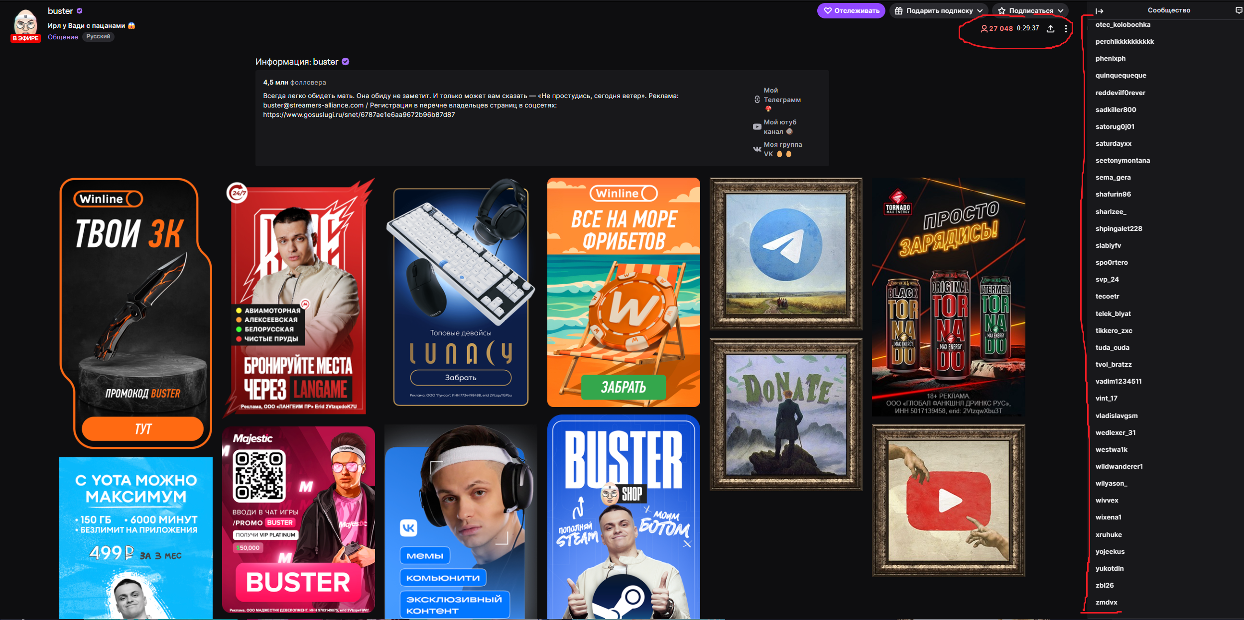
Task: Collapse the community panel arrow icon
Action: tap(1100, 10)
